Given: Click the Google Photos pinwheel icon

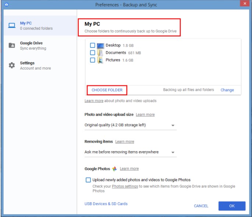Looking at the screenshot, I should (x=114, y=169).
